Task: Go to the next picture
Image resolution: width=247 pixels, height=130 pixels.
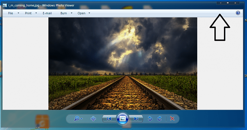Action: (x=136, y=119)
